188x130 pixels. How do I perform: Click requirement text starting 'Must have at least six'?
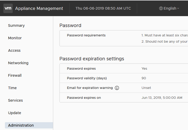[165, 35]
